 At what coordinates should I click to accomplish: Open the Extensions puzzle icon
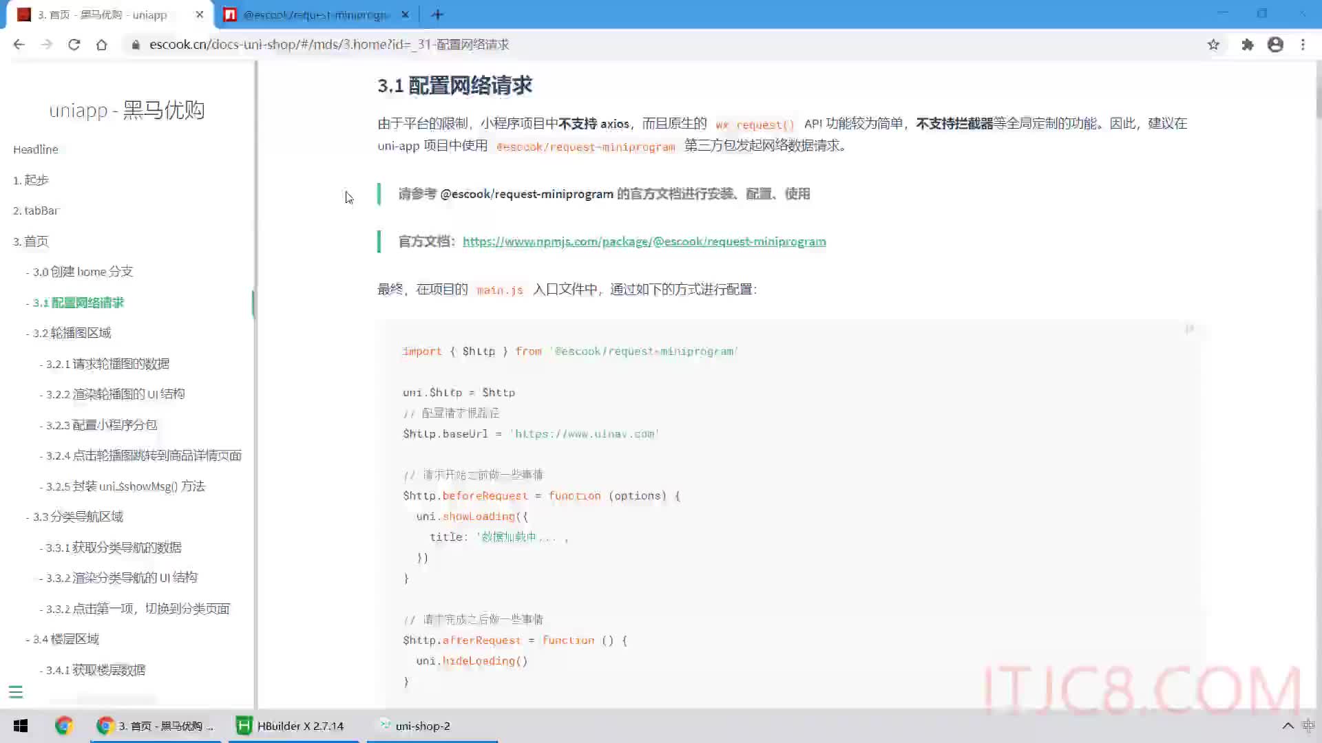(1247, 45)
